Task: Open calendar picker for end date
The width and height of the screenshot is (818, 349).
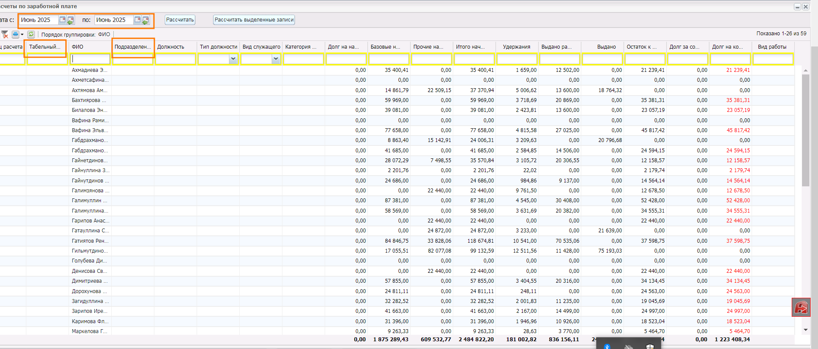Action: [x=138, y=20]
